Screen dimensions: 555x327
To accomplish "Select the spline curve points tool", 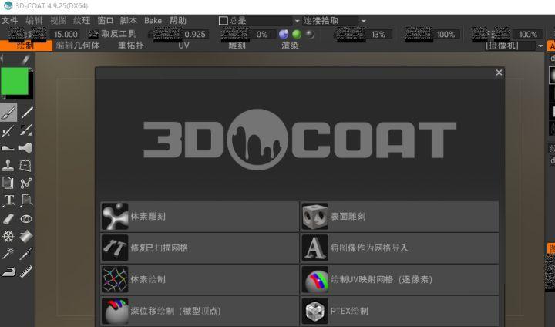I will pos(26,183).
